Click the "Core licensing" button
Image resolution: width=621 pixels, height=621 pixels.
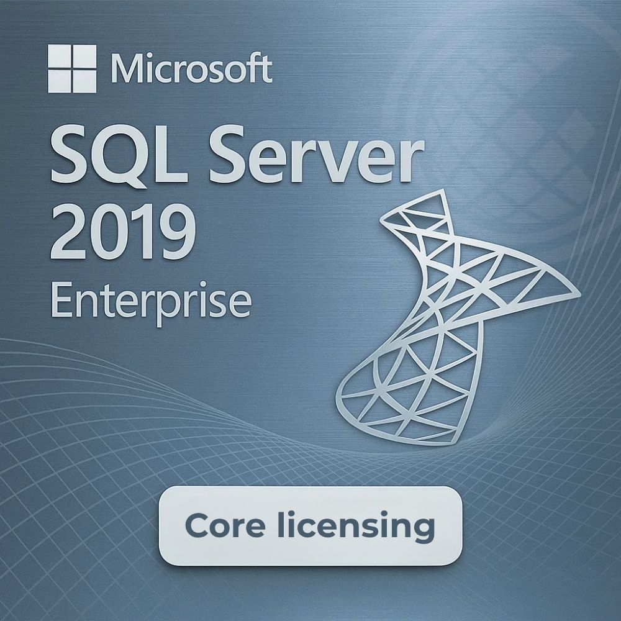[x=310, y=525]
